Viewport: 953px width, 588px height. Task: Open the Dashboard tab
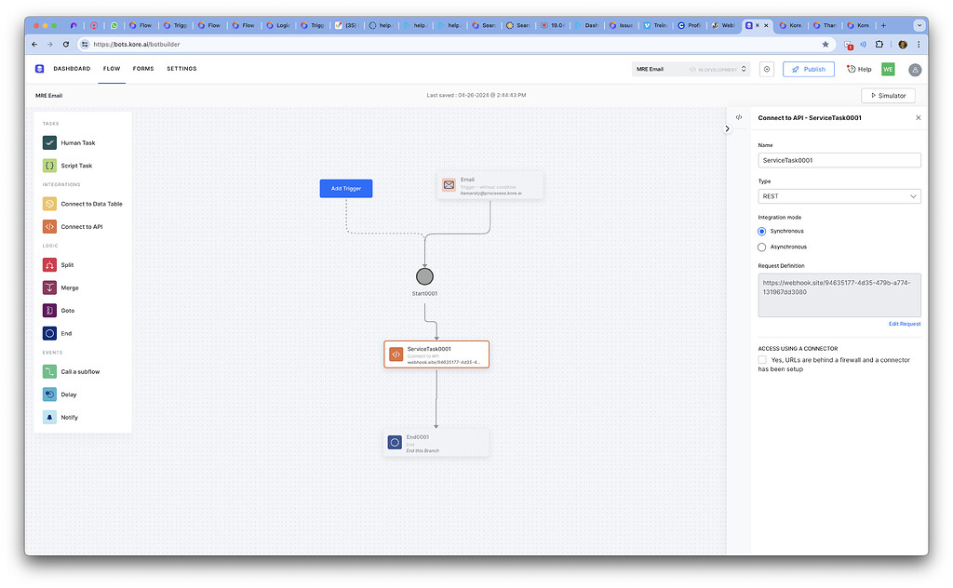click(72, 68)
